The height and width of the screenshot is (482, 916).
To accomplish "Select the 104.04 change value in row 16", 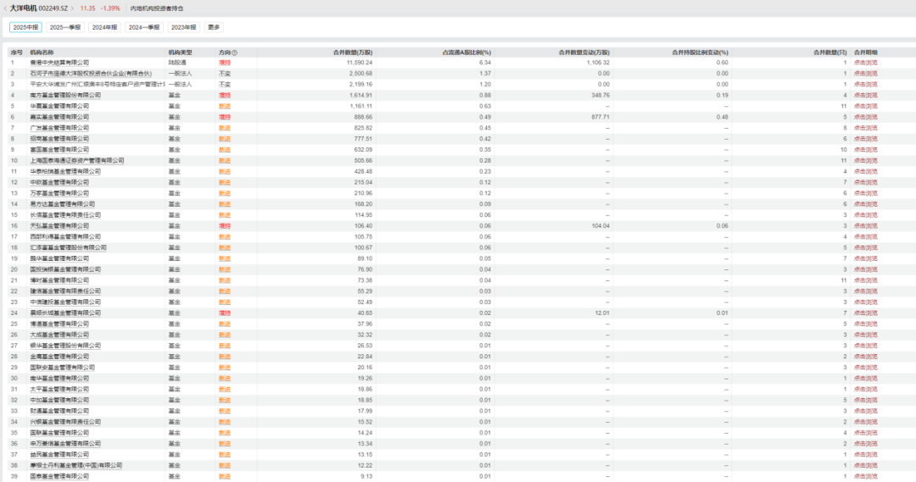I will point(600,226).
